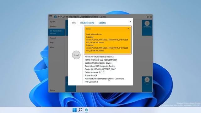Select HP Thunderbolt 3 Dock G2 sidebar item

57,32
